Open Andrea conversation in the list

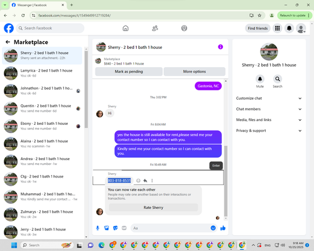[42, 161]
